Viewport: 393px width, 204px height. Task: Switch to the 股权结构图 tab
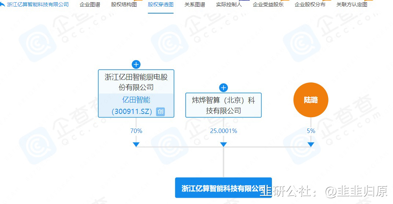124,4
